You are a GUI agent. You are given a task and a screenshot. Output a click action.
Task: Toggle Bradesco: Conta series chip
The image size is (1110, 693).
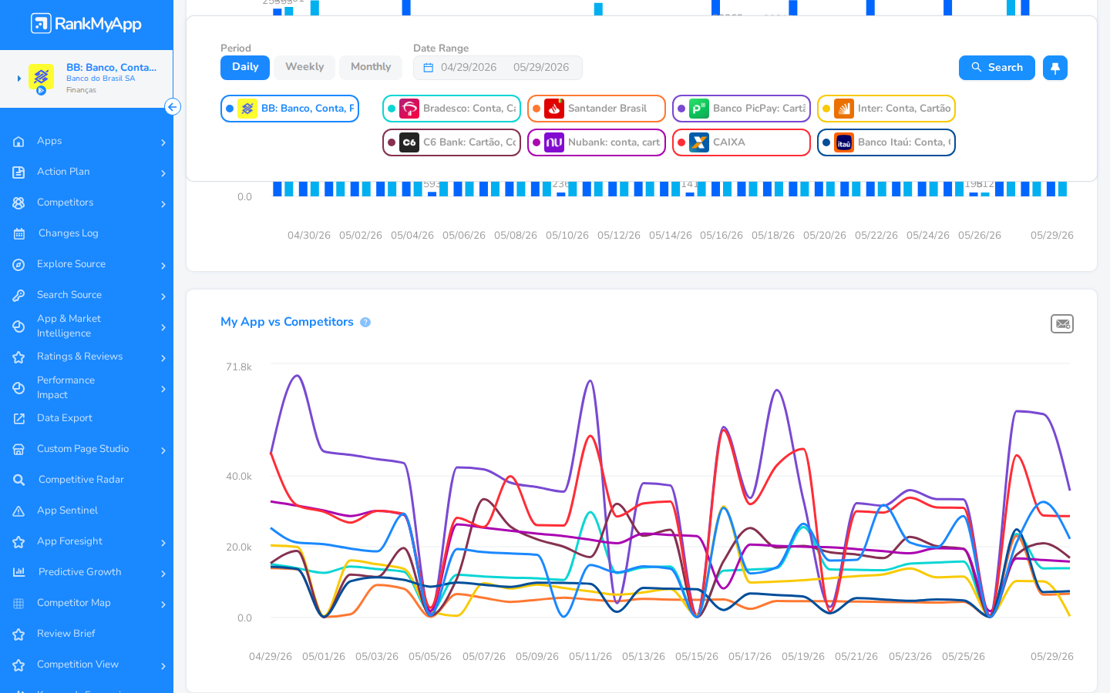coord(452,109)
